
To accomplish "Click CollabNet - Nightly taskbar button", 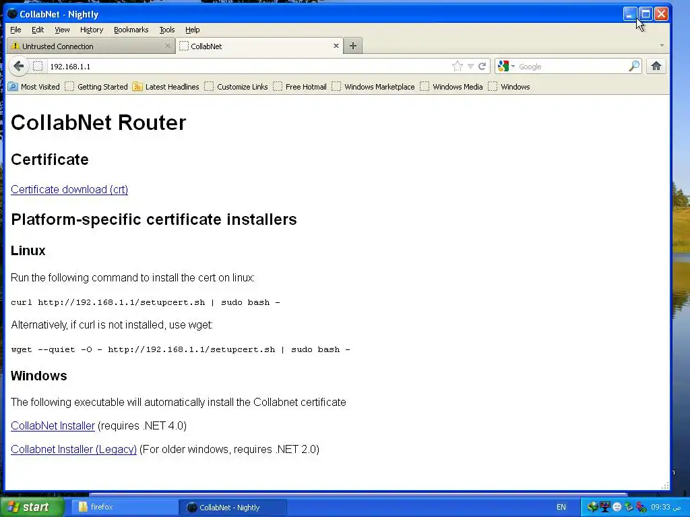I will (x=232, y=508).
